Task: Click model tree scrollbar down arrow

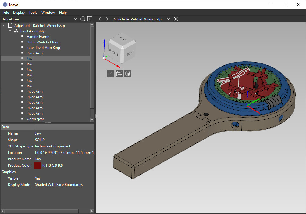Action: point(92,119)
